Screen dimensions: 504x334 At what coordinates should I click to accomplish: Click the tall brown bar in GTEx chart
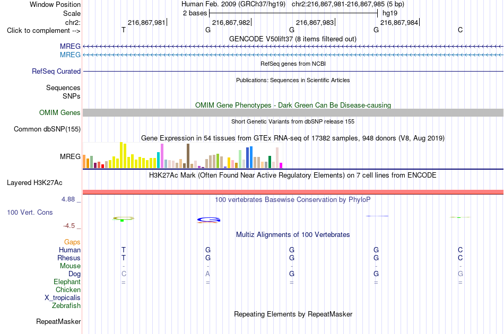coord(188,156)
